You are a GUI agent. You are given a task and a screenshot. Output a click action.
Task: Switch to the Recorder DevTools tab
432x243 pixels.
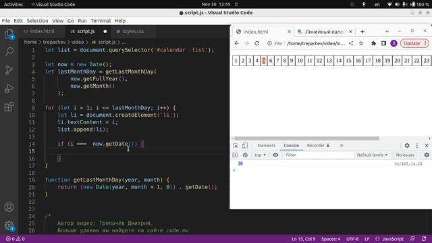coord(318,146)
